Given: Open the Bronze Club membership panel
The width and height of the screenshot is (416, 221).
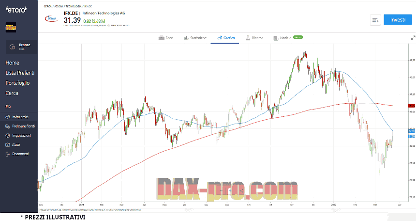Looking at the screenshot, I should [21, 47].
